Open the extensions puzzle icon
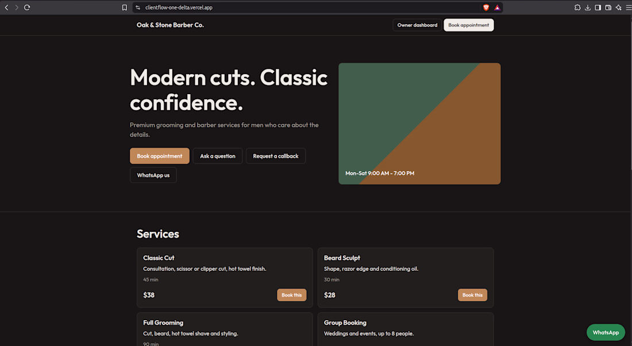Viewport: 632px width, 346px height. click(x=577, y=7)
